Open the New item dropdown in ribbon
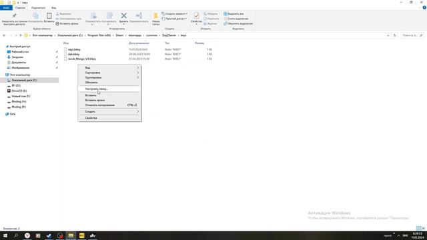This screenshot has height=240, width=427. (x=175, y=13)
